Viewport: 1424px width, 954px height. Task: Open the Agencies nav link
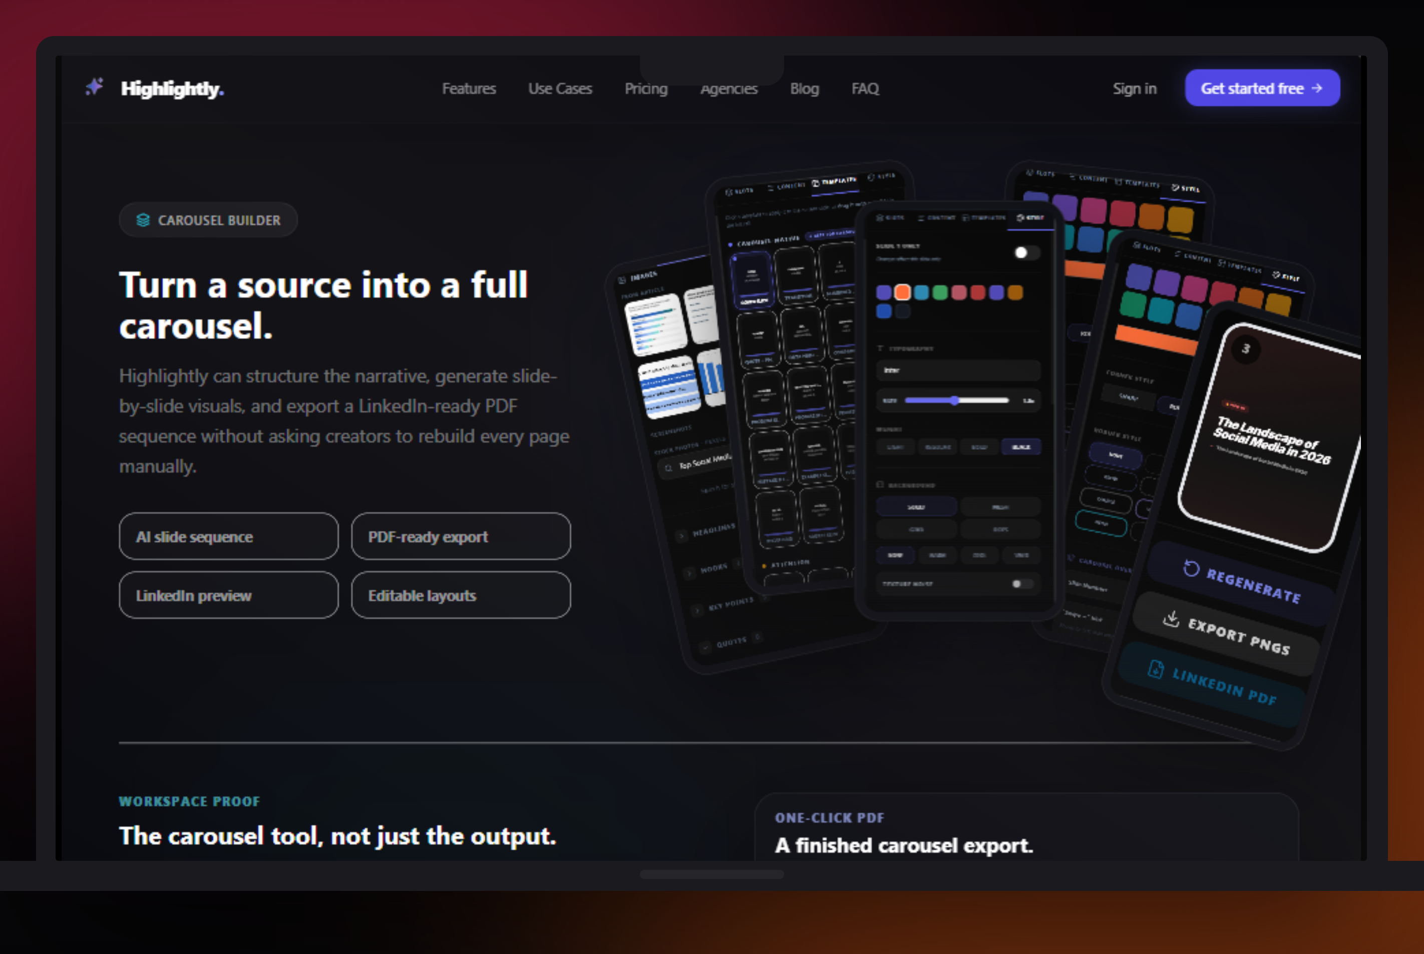729,89
